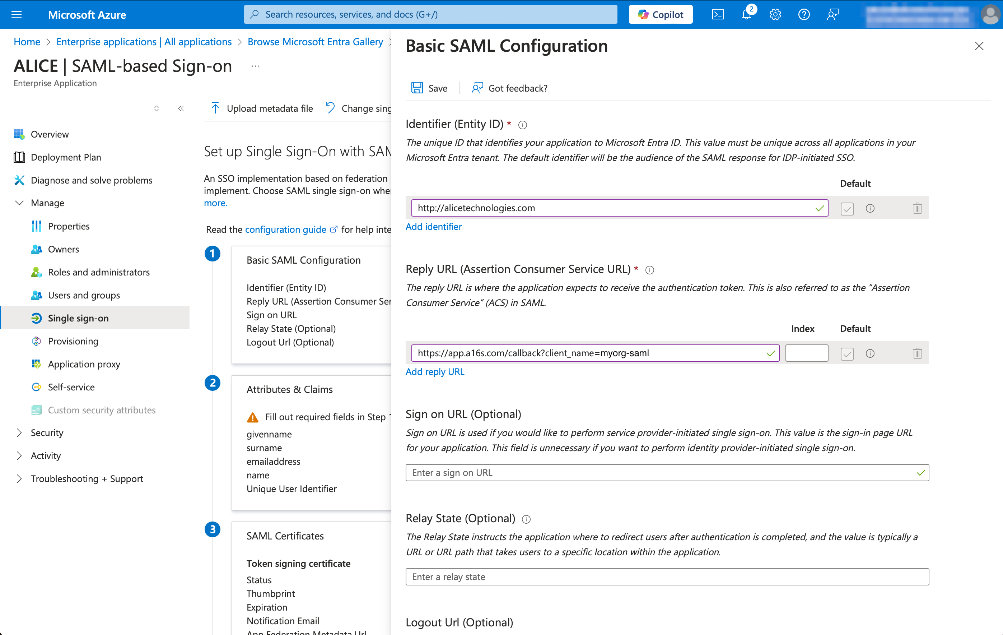The height and width of the screenshot is (635, 1003).
Task: Click Got feedback? in the panel
Action: (509, 88)
